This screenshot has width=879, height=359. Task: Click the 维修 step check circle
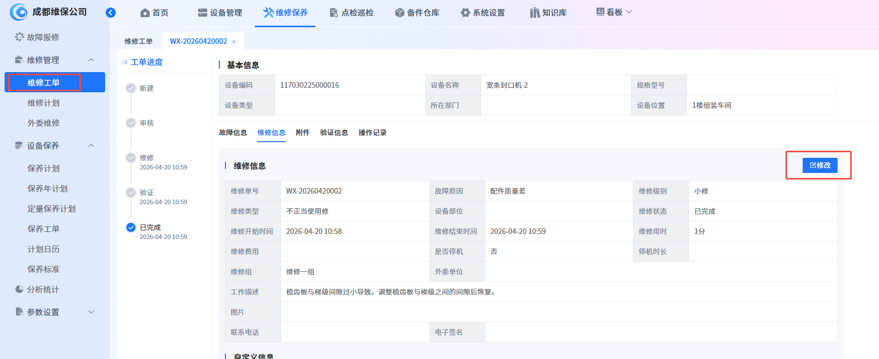131,158
